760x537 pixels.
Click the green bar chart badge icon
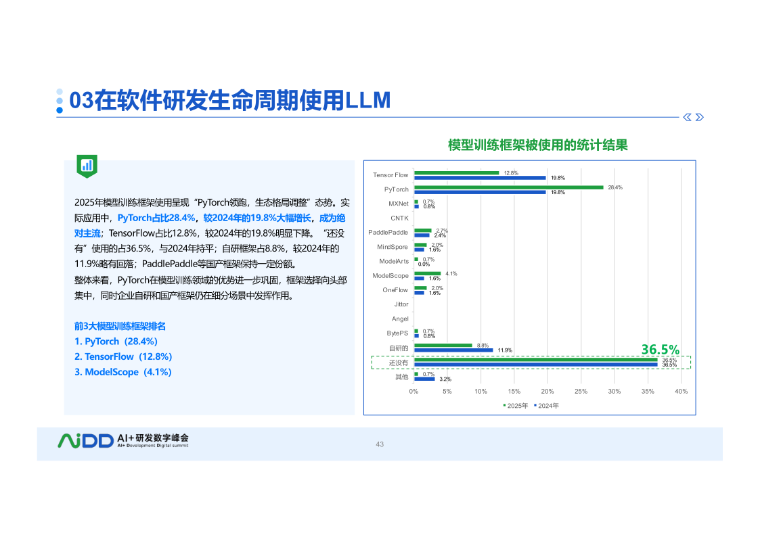87,166
